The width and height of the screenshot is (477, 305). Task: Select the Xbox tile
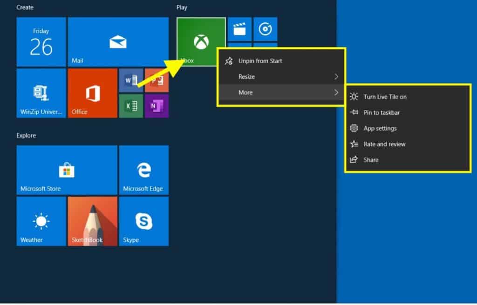pos(200,42)
